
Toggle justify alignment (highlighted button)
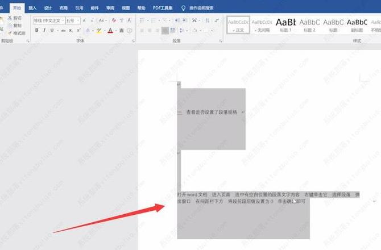point(165,30)
